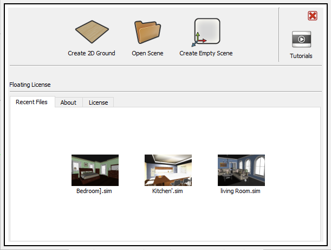Click the Create 2D Ground floor icon
This screenshot has height=250, width=331.
[92, 31]
